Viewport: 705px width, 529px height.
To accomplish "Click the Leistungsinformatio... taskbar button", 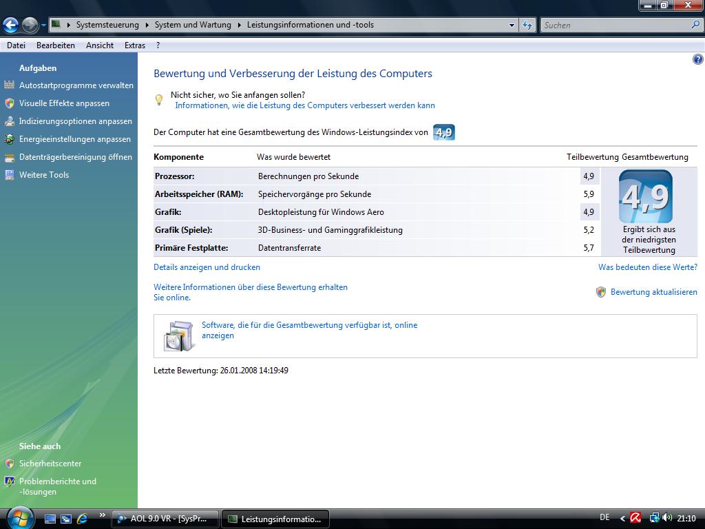I will pyautogui.click(x=275, y=519).
